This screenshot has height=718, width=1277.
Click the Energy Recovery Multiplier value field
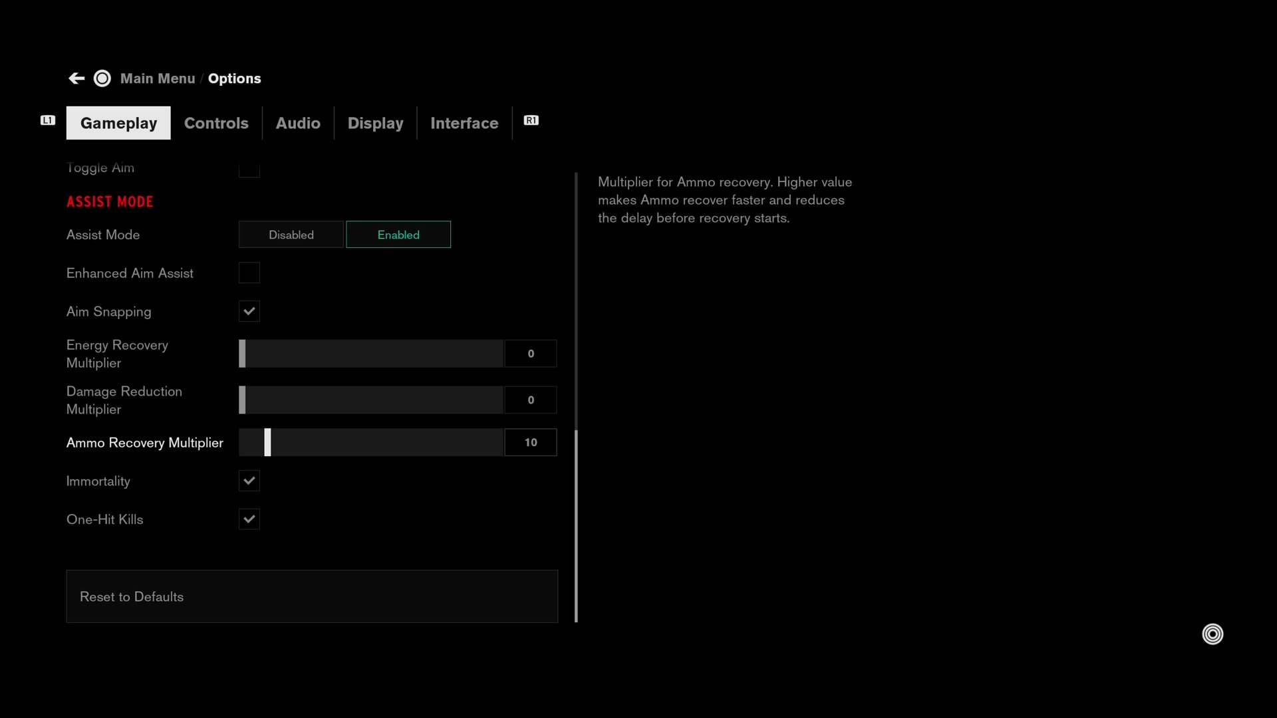[x=530, y=354]
